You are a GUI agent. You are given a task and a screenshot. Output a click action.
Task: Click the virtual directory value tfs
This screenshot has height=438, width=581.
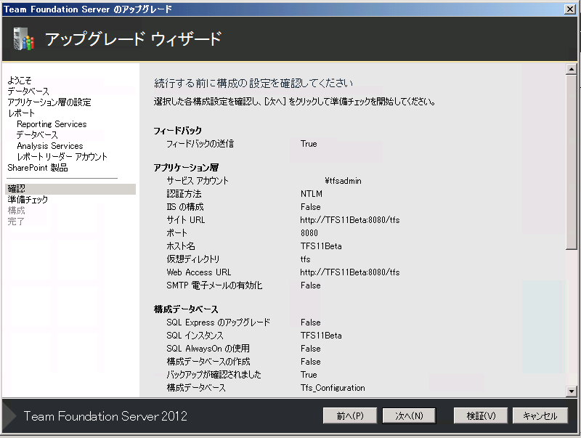(305, 259)
